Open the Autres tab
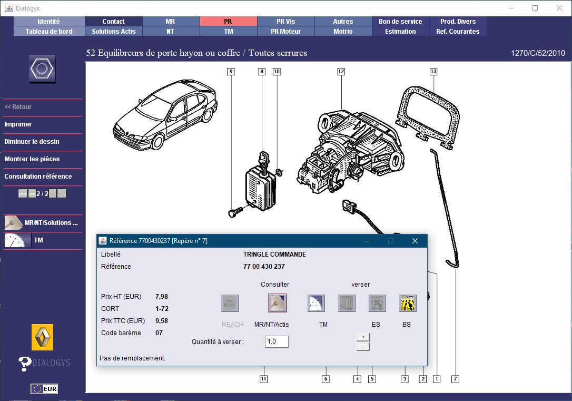This screenshot has height=401, width=572. 343,22
